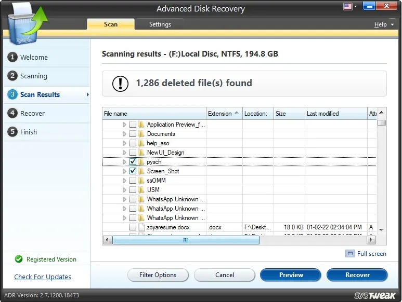Expand the pysch folder tree
402x302 pixels.
point(124,162)
